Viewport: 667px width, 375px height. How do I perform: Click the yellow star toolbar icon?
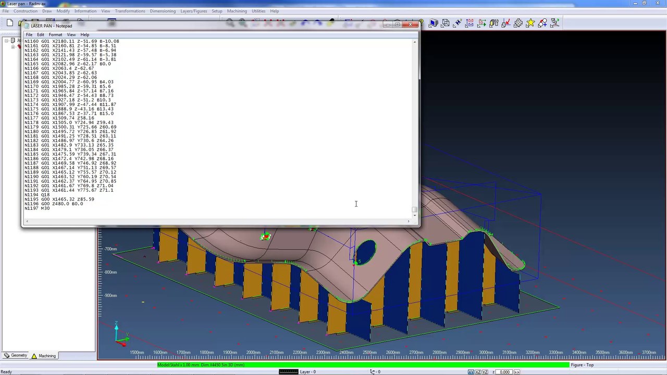coord(530,23)
